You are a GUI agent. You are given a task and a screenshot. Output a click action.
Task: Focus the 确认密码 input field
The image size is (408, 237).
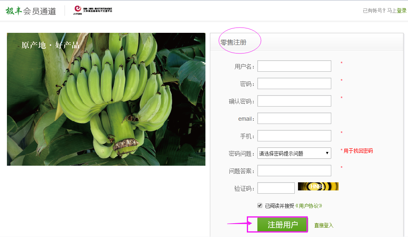[x=294, y=101]
